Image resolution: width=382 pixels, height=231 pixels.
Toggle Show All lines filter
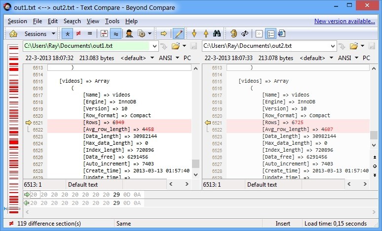pos(67,34)
